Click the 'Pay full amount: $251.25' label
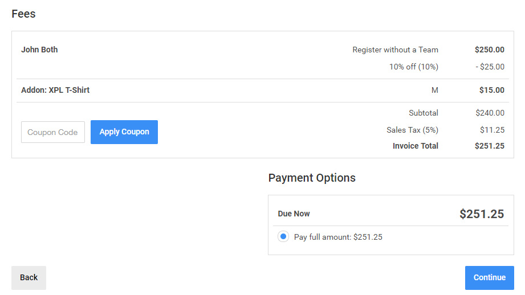Viewport: 525px width, 295px height. [338, 237]
